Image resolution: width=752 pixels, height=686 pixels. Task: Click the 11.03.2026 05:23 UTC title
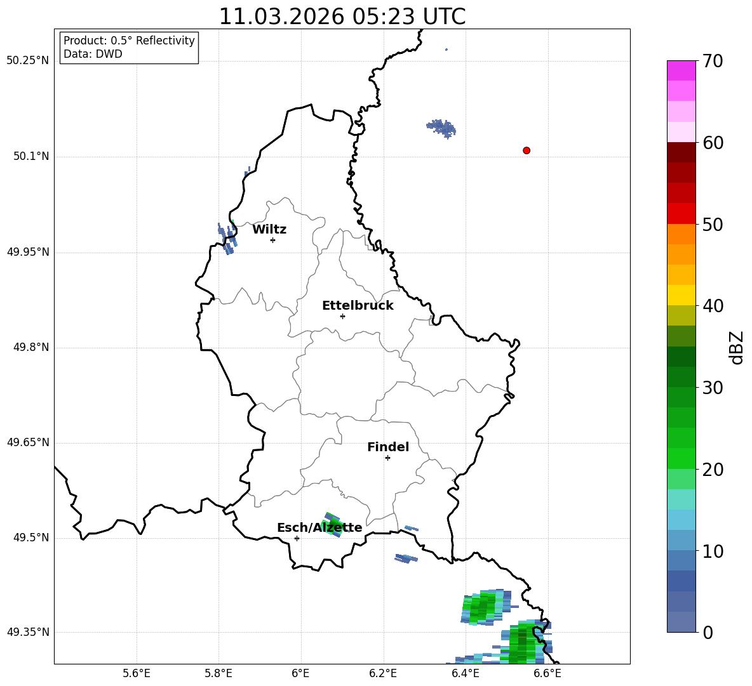pyautogui.click(x=342, y=16)
